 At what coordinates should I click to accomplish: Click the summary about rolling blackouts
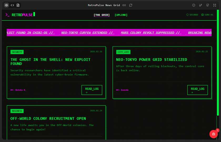click(160, 68)
